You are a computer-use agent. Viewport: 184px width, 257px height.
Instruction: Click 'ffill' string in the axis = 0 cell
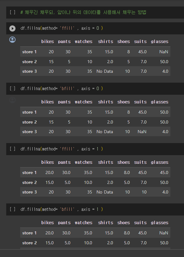tap(67, 28)
